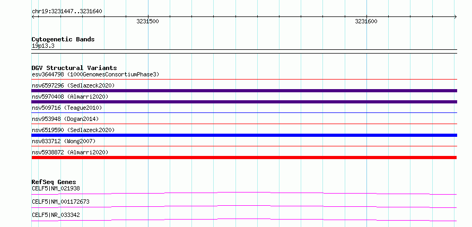Click magenta intron line of CELF5|NM_001172673
The image size is (472, 227).
point(244,206)
